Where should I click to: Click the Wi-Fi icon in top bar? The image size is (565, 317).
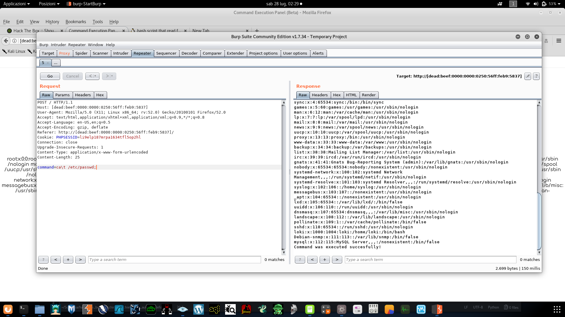[528, 4]
